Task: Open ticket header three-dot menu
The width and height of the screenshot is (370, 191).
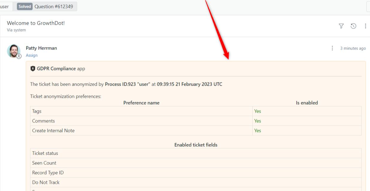Action: coord(366,26)
